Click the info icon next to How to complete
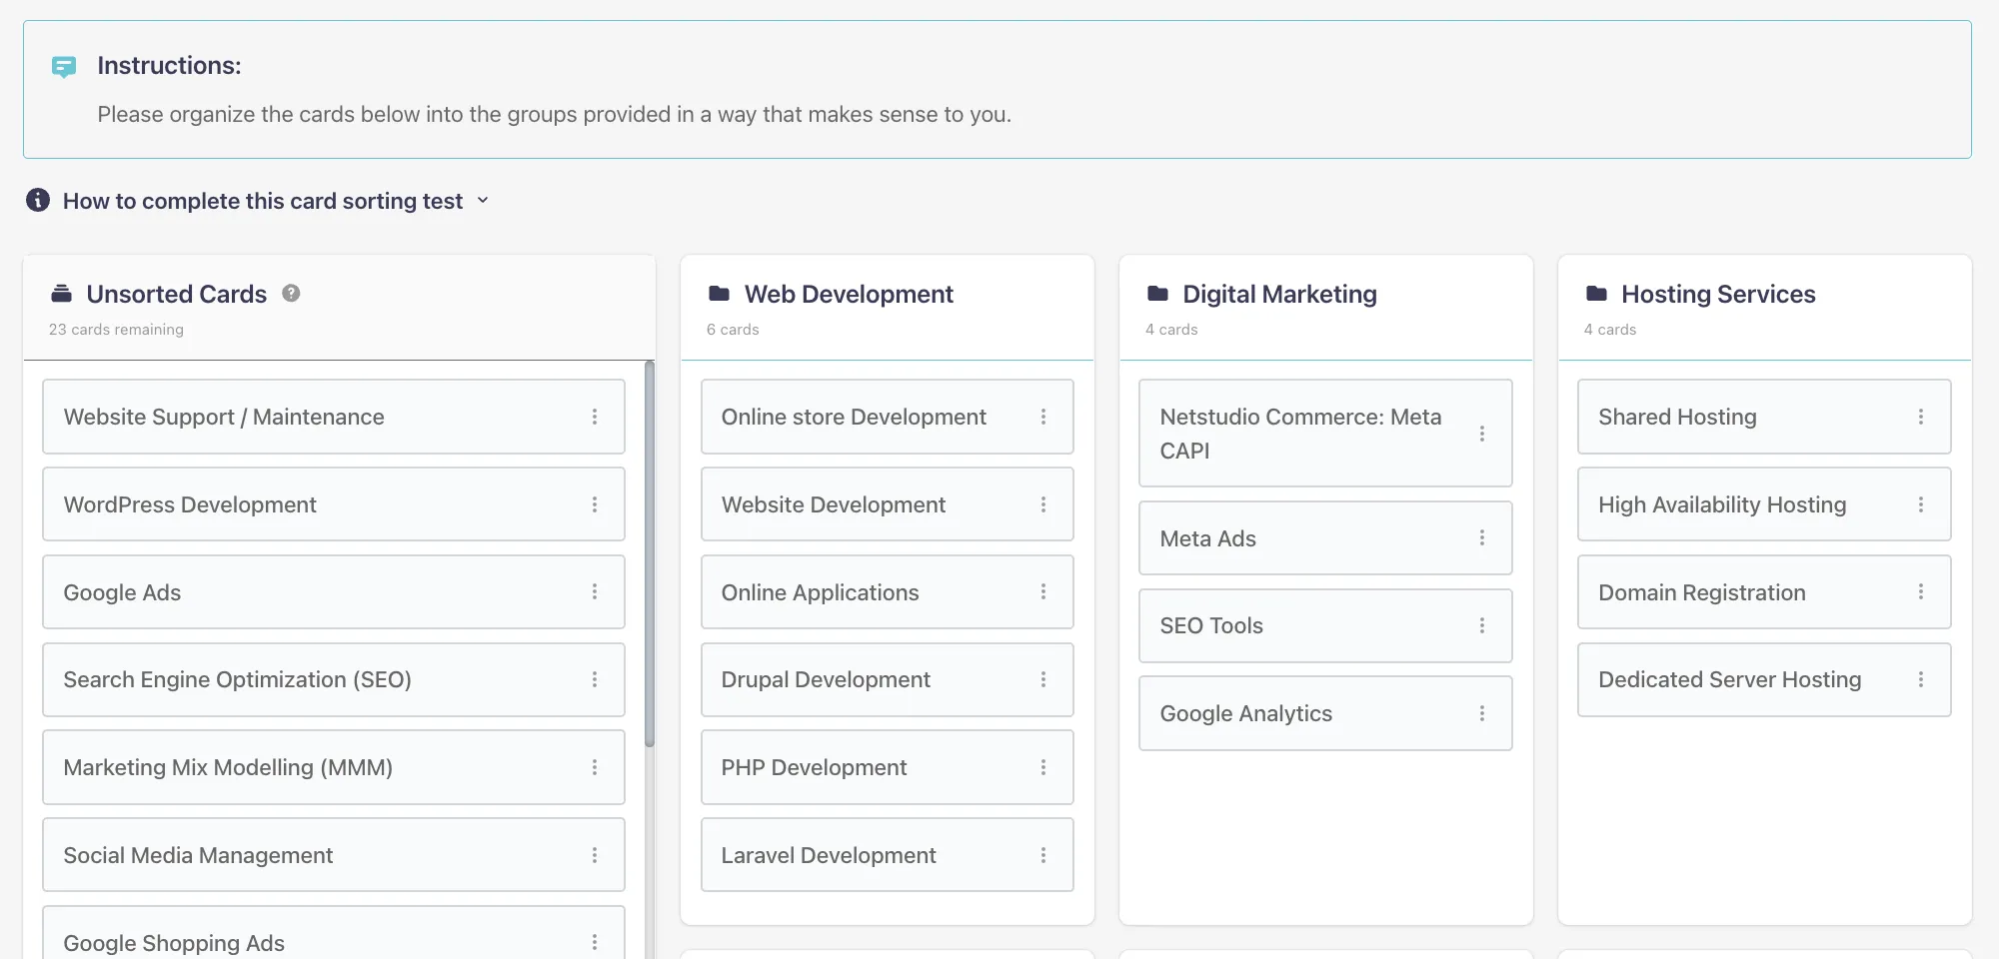The image size is (1999, 959). [38, 200]
